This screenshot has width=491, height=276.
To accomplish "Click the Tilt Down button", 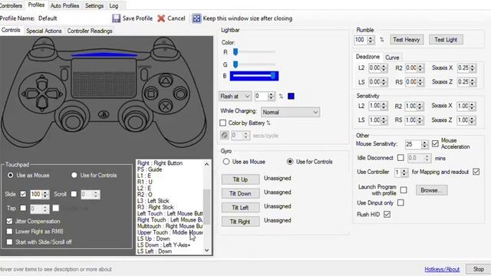I will [x=240, y=193].
